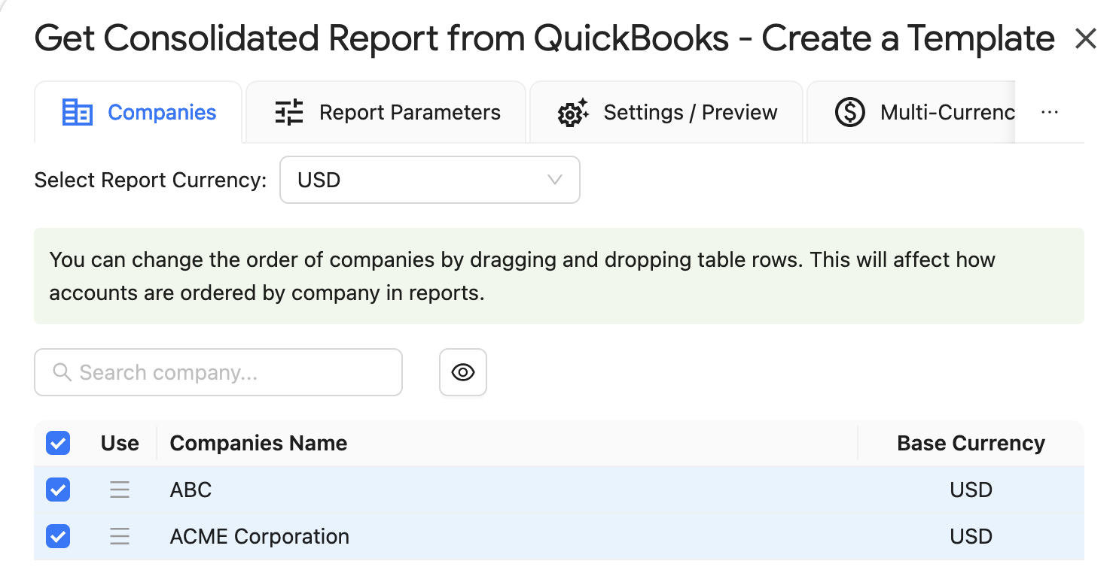Close the Create a Template dialog
The image size is (1116, 576).
point(1085,39)
